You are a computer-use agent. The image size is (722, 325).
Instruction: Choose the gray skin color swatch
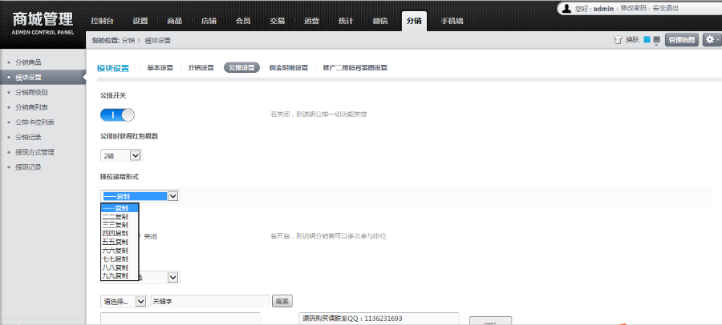coord(656,40)
